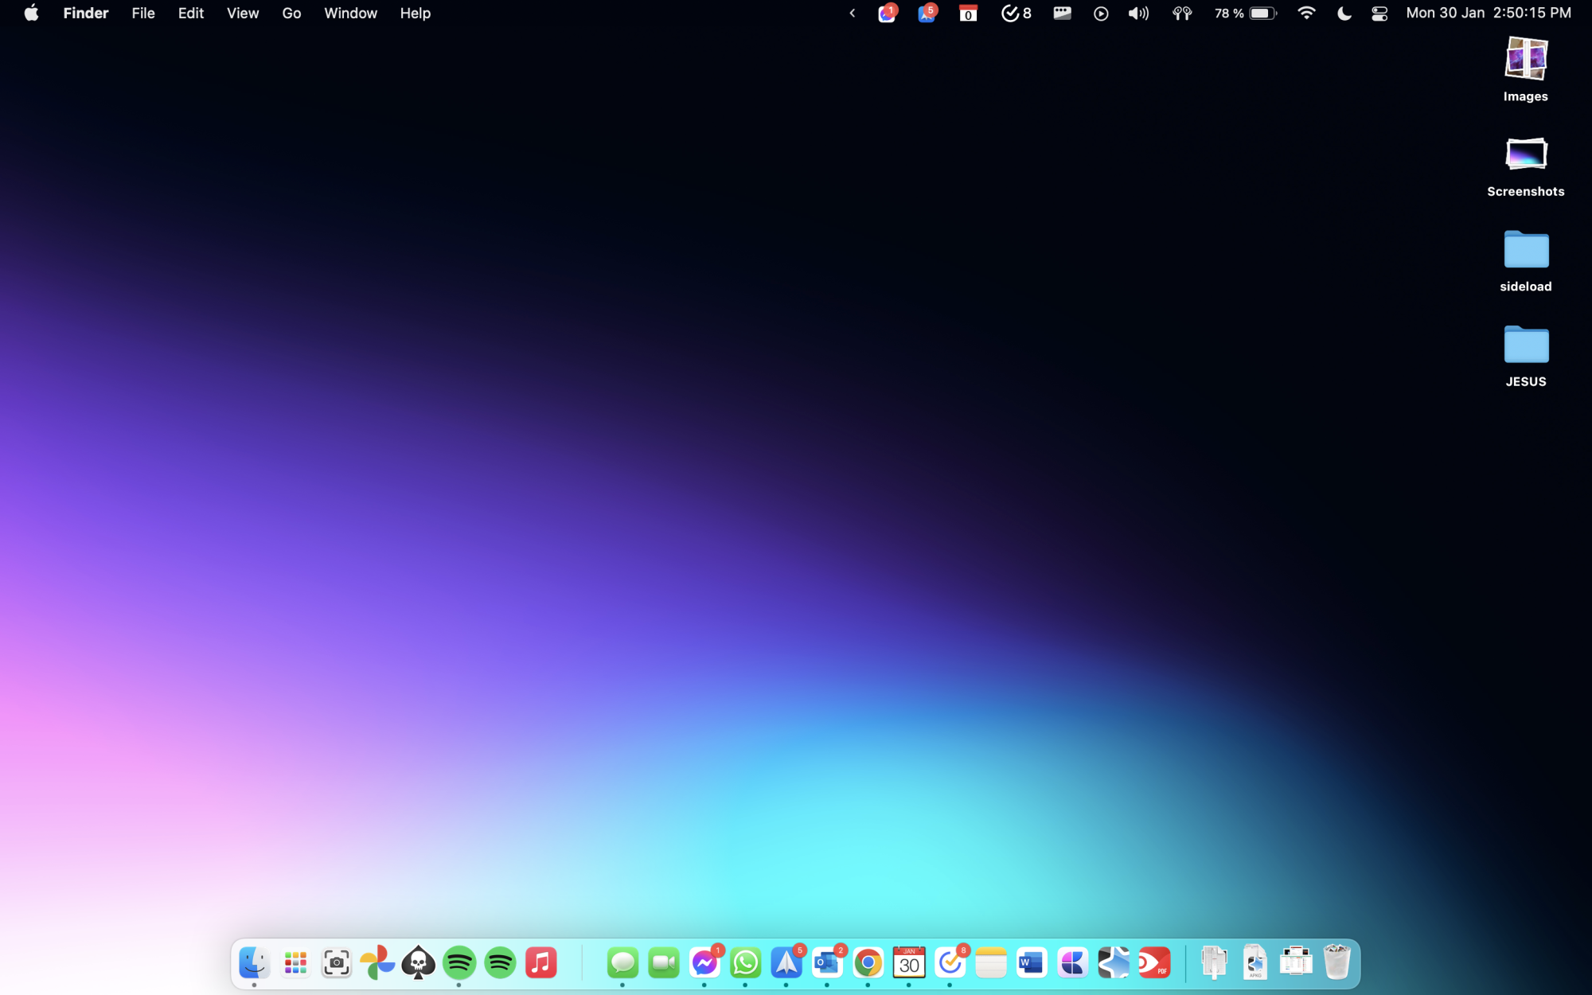Open Control Center switches icon
Screen dimensions: 1592x995
(1379, 14)
